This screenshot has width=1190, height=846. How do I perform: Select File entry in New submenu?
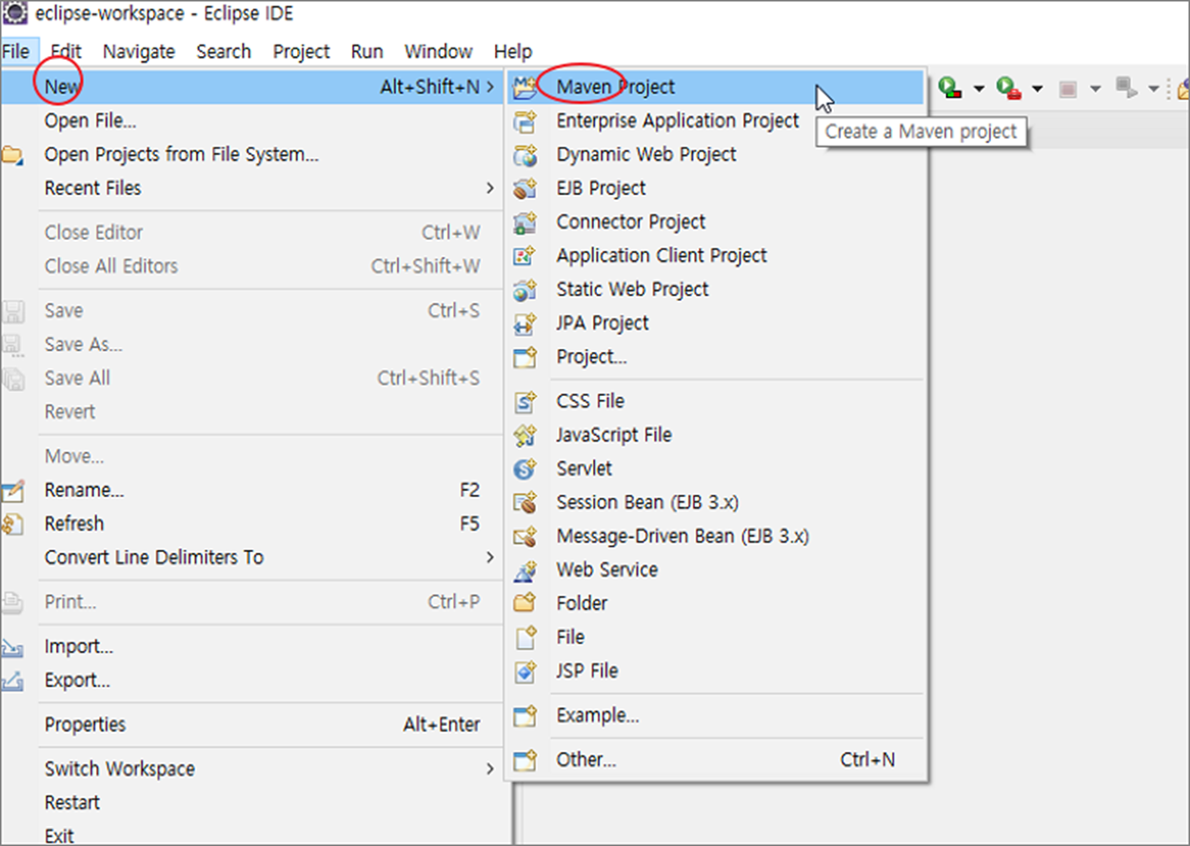point(570,638)
